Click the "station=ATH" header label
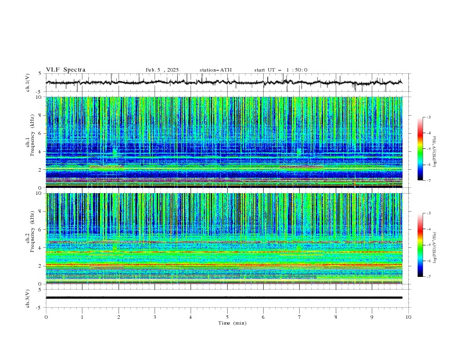Image resolution: width=460 pixels, height=356 pixels. click(x=215, y=70)
